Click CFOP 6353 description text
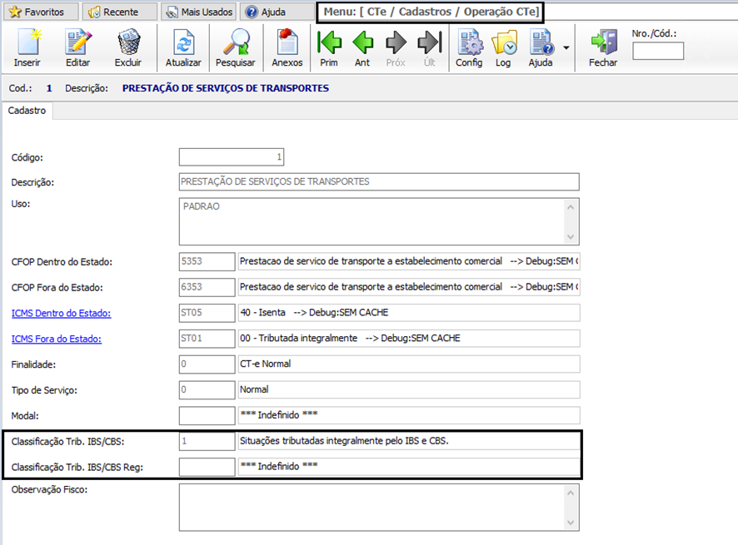 pos(408,287)
